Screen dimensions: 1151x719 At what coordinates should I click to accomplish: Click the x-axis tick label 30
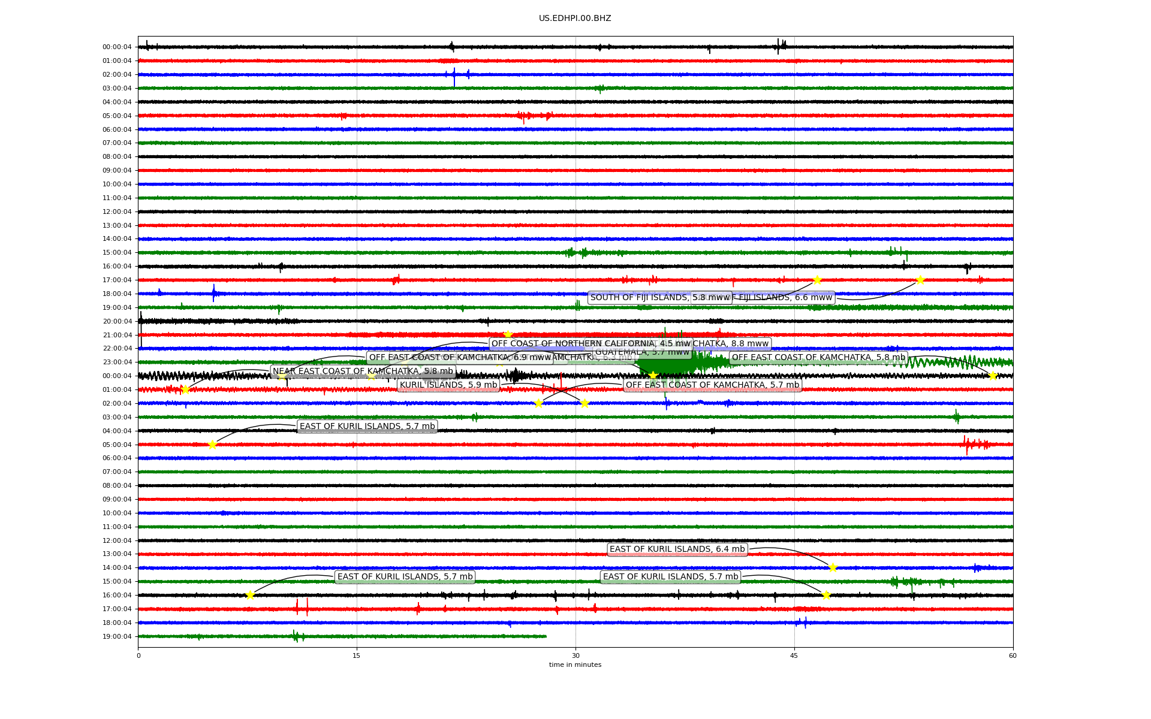pyautogui.click(x=575, y=655)
